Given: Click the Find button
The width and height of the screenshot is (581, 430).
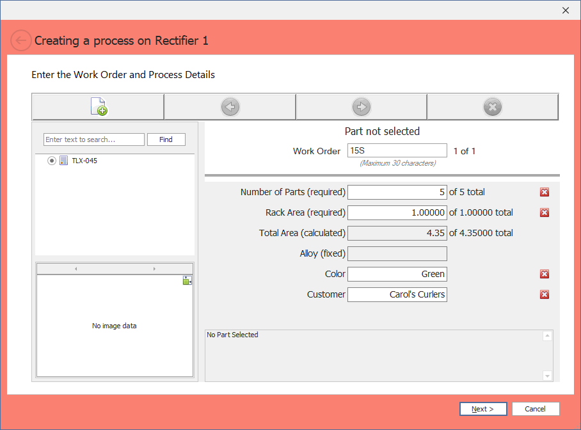Looking at the screenshot, I should pyautogui.click(x=166, y=139).
